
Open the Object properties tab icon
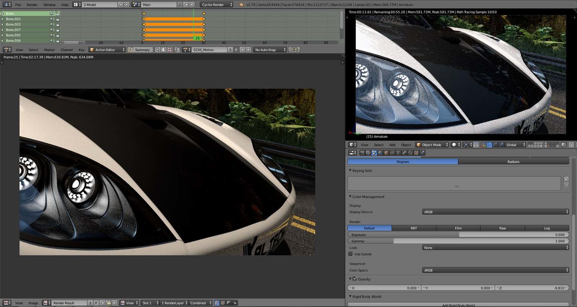pos(386,153)
